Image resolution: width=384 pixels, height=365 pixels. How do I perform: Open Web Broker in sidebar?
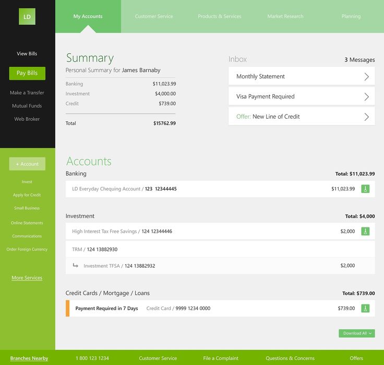27,119
